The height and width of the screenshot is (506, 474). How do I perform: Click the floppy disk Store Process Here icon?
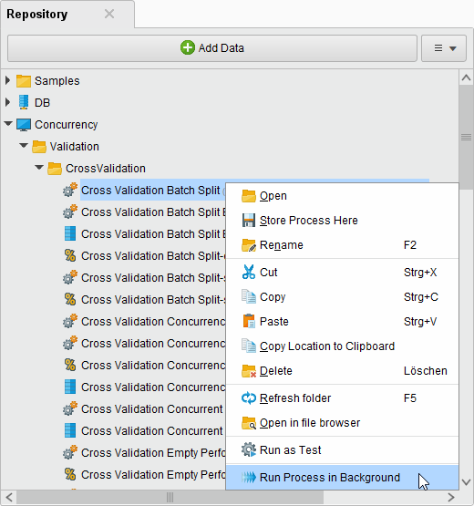click(x=249, y=220)
